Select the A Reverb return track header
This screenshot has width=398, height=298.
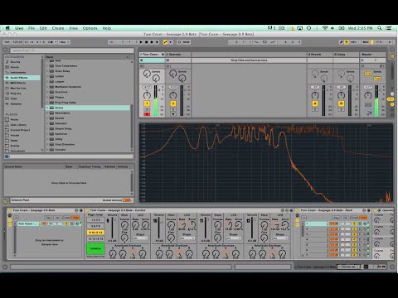click(x=319, y=55)
